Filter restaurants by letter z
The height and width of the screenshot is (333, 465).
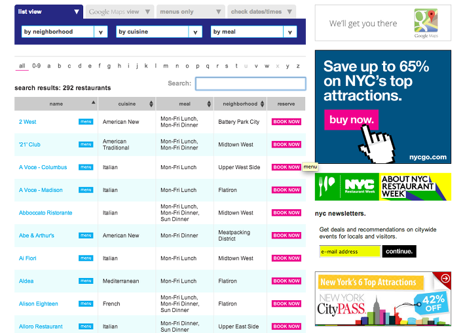click(x=298, y=66)
